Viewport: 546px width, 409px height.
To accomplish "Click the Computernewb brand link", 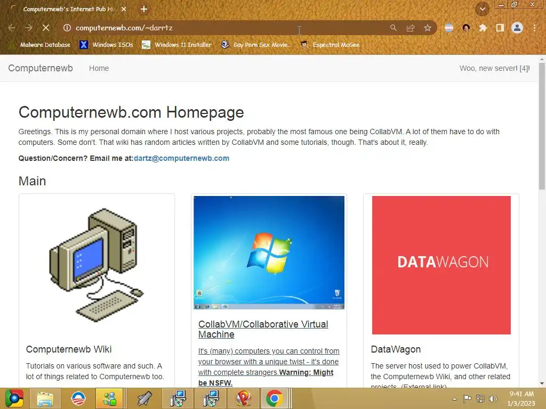I will click(41, 68).
